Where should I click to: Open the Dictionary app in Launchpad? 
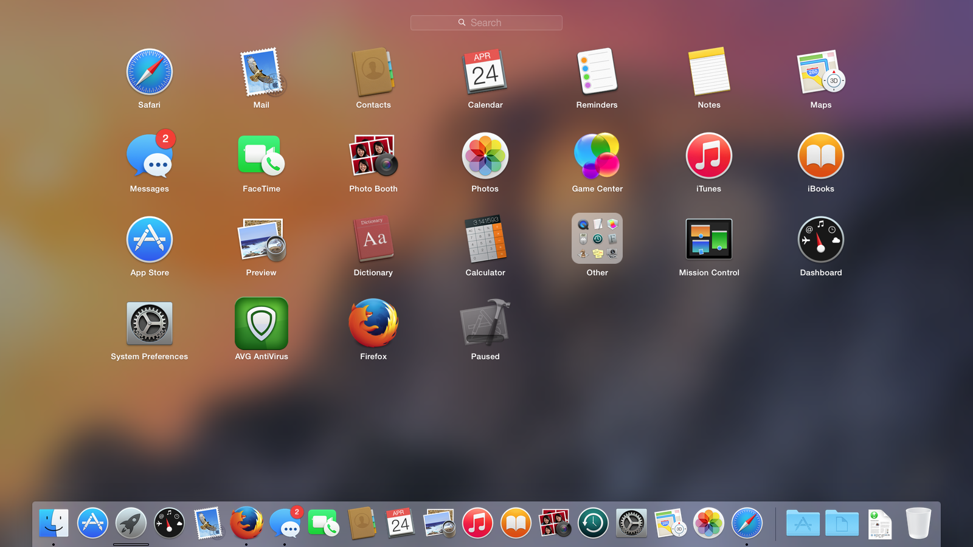(x=373, y=239)
